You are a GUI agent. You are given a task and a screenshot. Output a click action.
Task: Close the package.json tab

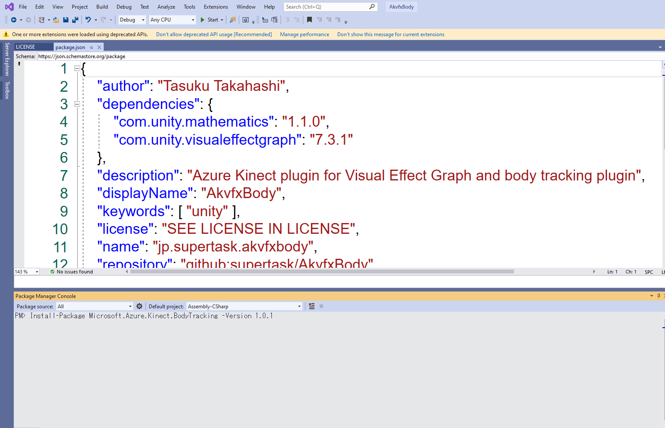click(99, 47)
